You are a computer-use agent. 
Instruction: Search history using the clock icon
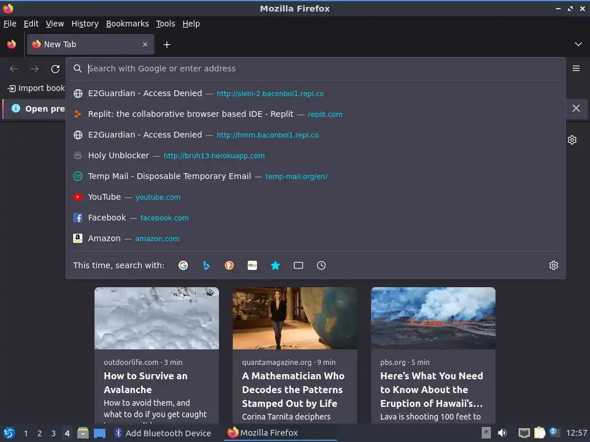pyautogui.click(x=322, y=265)
